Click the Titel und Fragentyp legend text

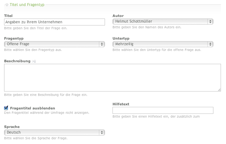tap(28, 5)
